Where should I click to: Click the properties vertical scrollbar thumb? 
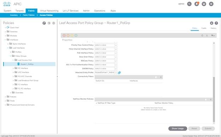coord(214,99)
